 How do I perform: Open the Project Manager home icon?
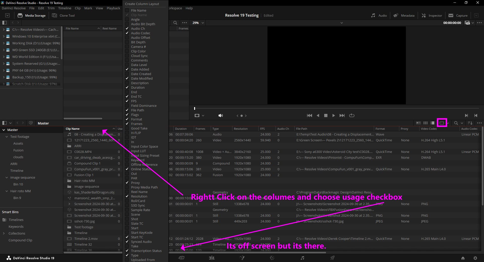[463, 258]
